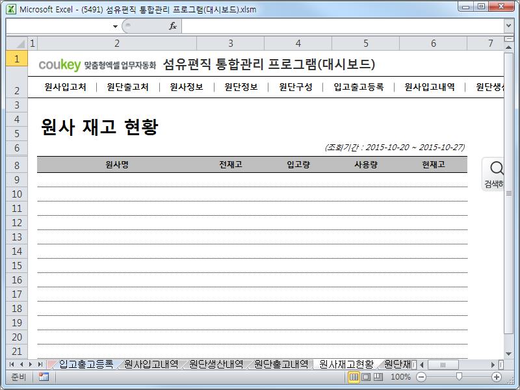Image resolution: width=520 pixels, height=390 pixels.
Task: Click the 현재고 column heading
Action: coord(434,164)
